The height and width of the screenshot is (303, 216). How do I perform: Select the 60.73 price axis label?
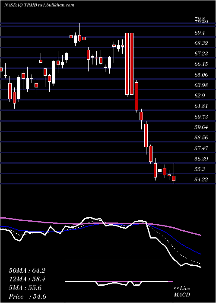tap(201, 117)
